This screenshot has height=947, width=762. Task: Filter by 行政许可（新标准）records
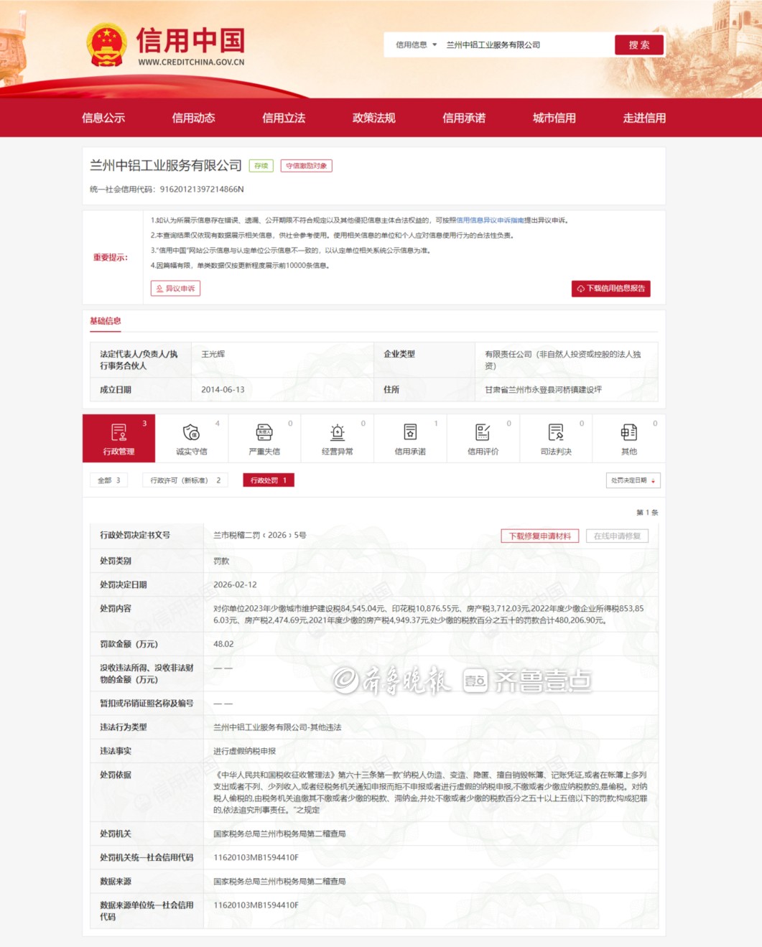tap(185, 480)
